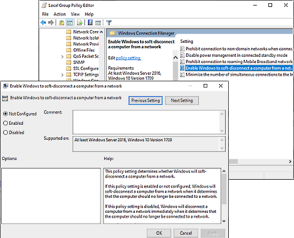Select the Enabled radio button
Viewport: 294px width, 238px height.
click(x=6, y=123)
